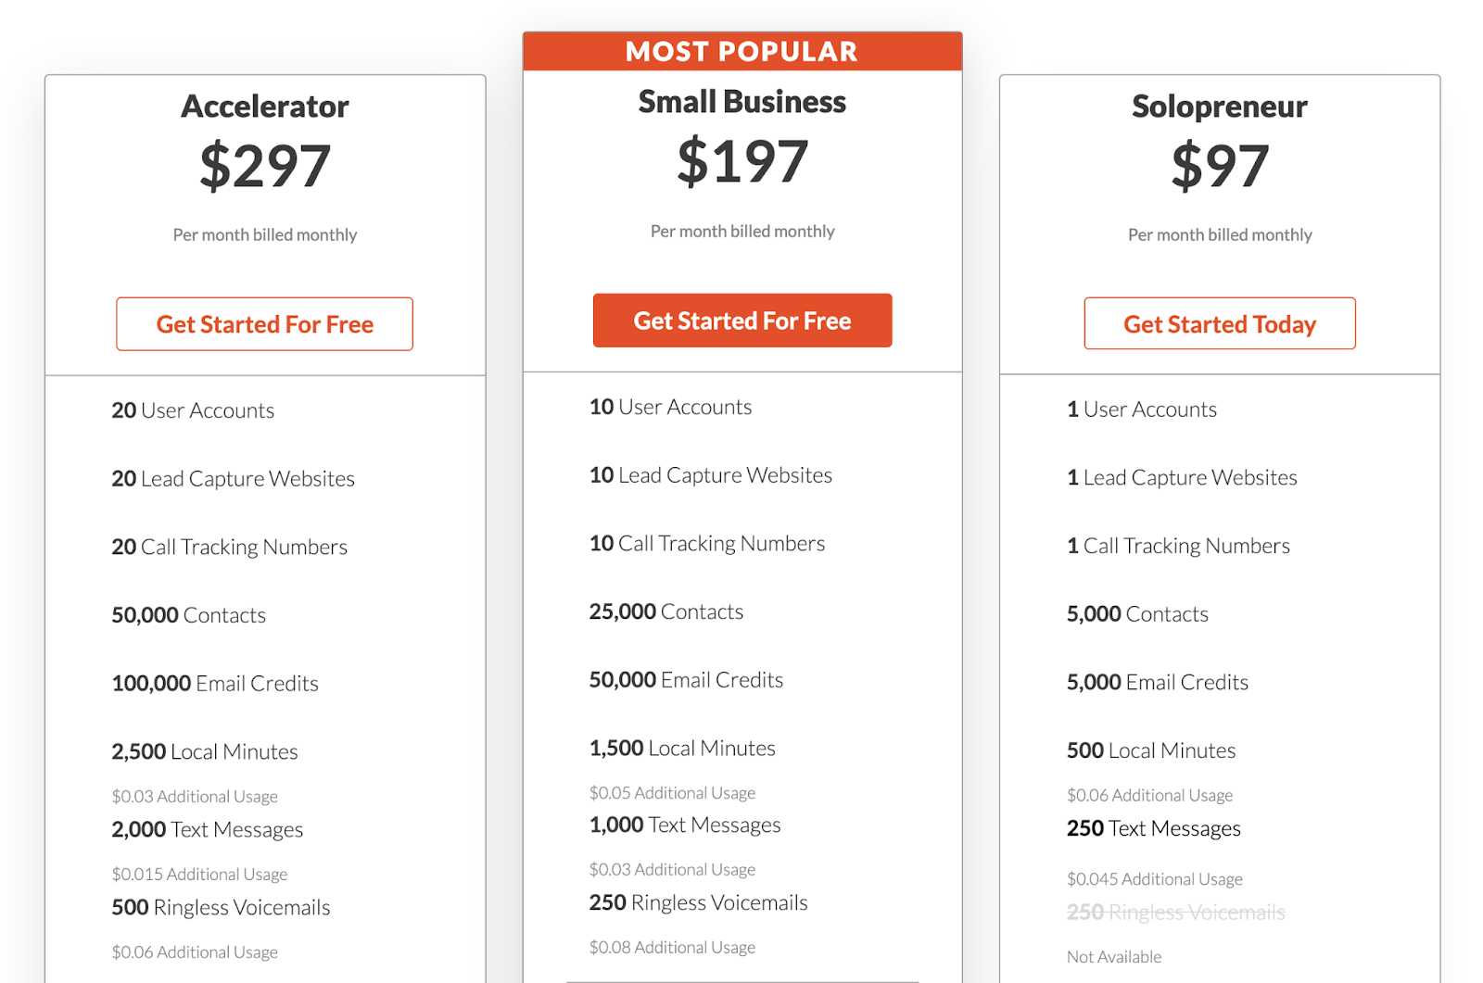This screenshot has height=983, width=1483.
Task: Click 1,500 Local Minutes feature
Action: tap(682, 749)
